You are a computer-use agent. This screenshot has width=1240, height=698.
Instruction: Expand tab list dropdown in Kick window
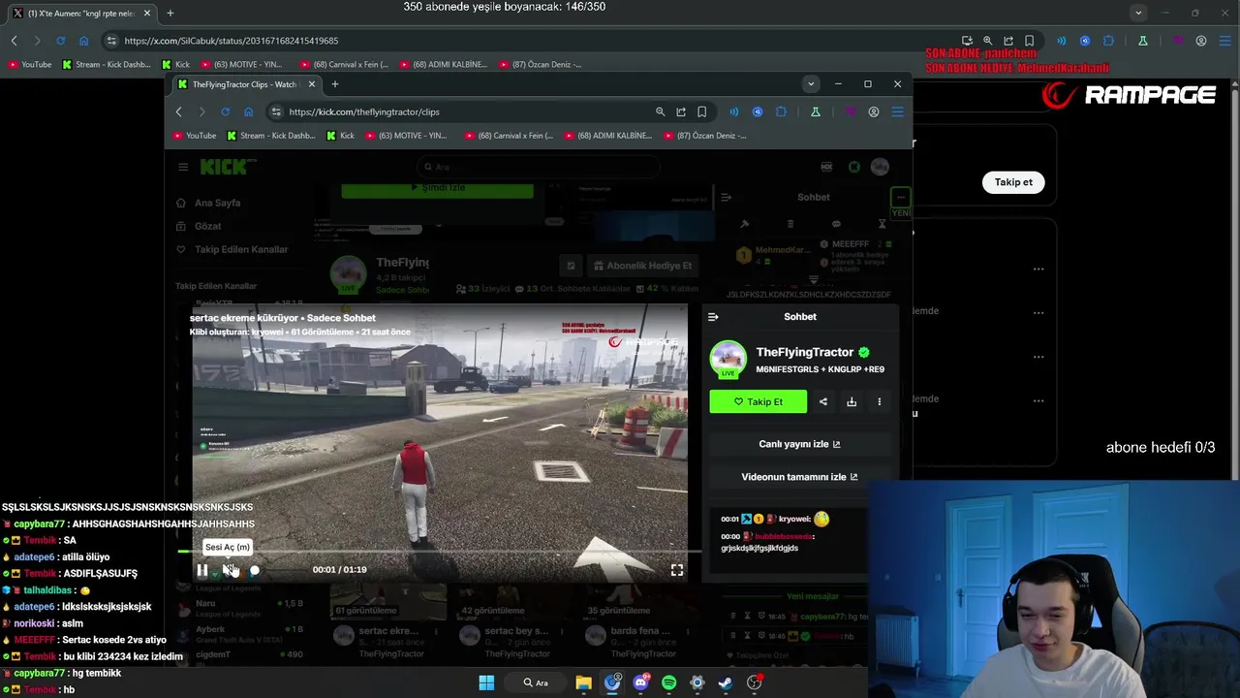pyautogui.click(x=811, y=84)
